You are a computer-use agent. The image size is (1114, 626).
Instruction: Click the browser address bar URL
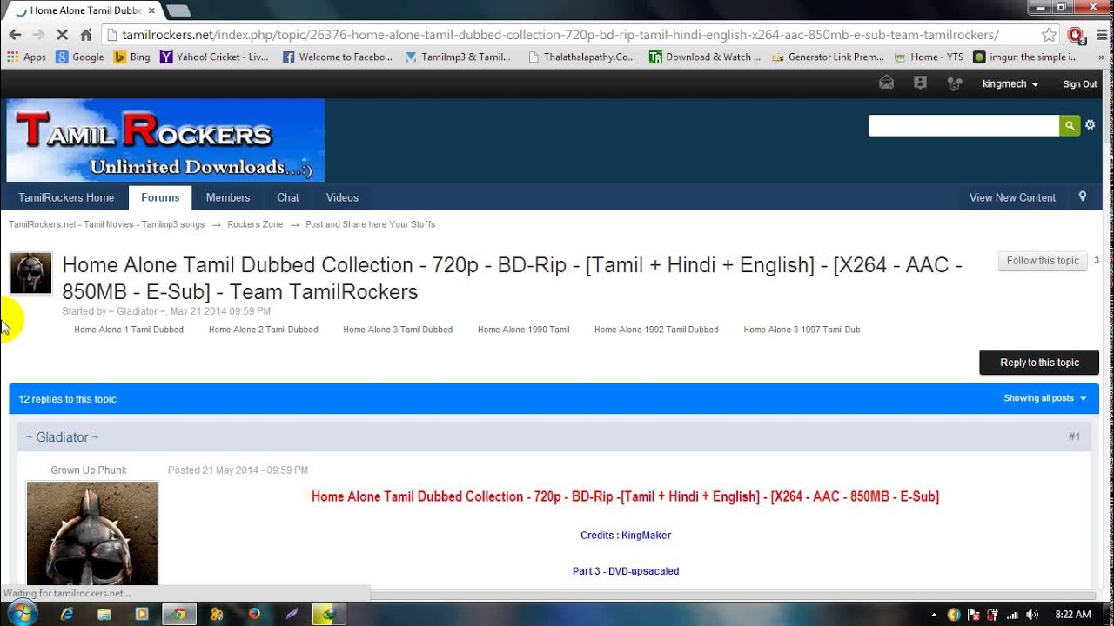pyautogui.click(x=560, y=35)
